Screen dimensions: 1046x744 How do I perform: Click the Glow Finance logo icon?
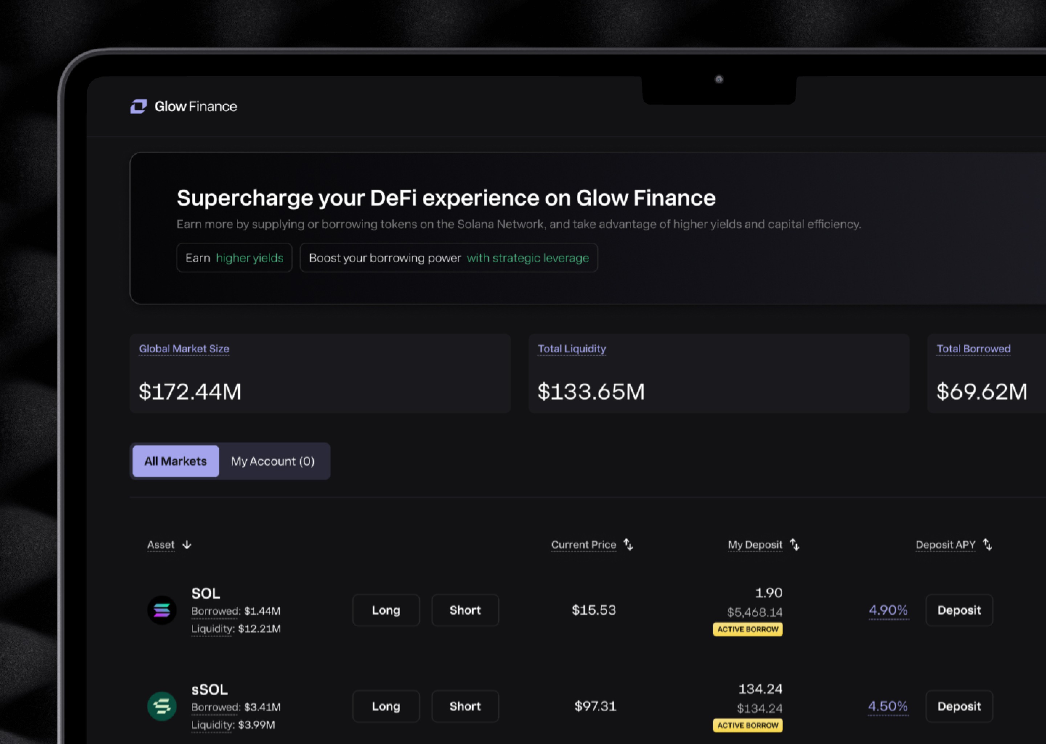138,106
